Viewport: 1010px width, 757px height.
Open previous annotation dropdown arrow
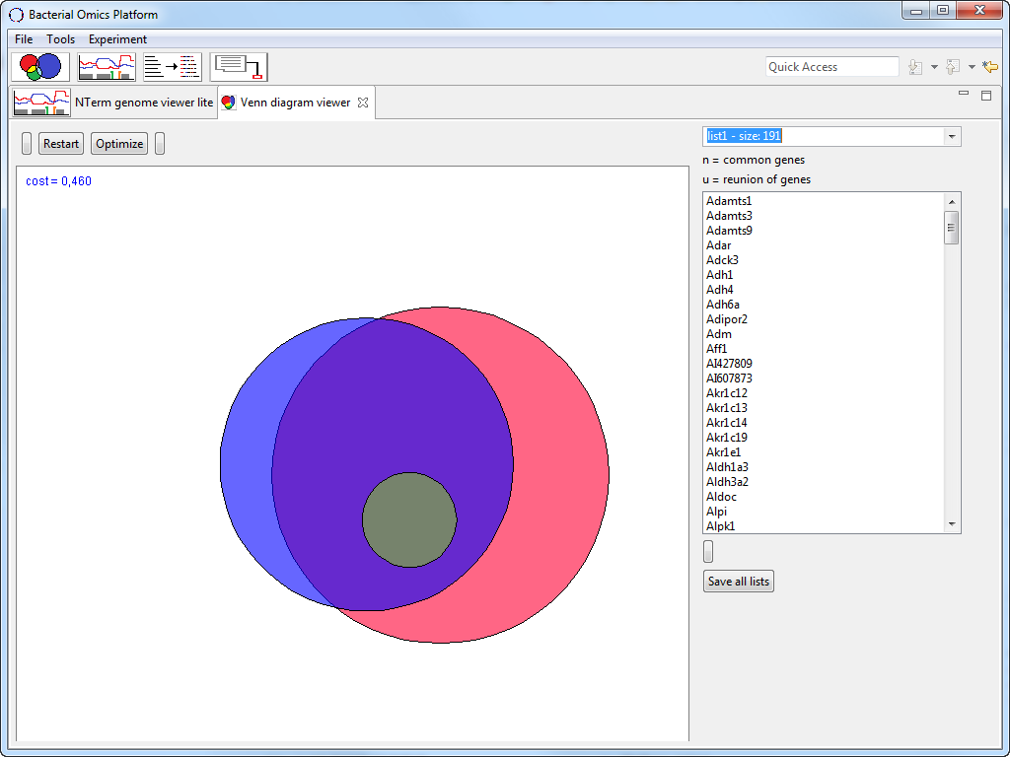pos(972,67)
